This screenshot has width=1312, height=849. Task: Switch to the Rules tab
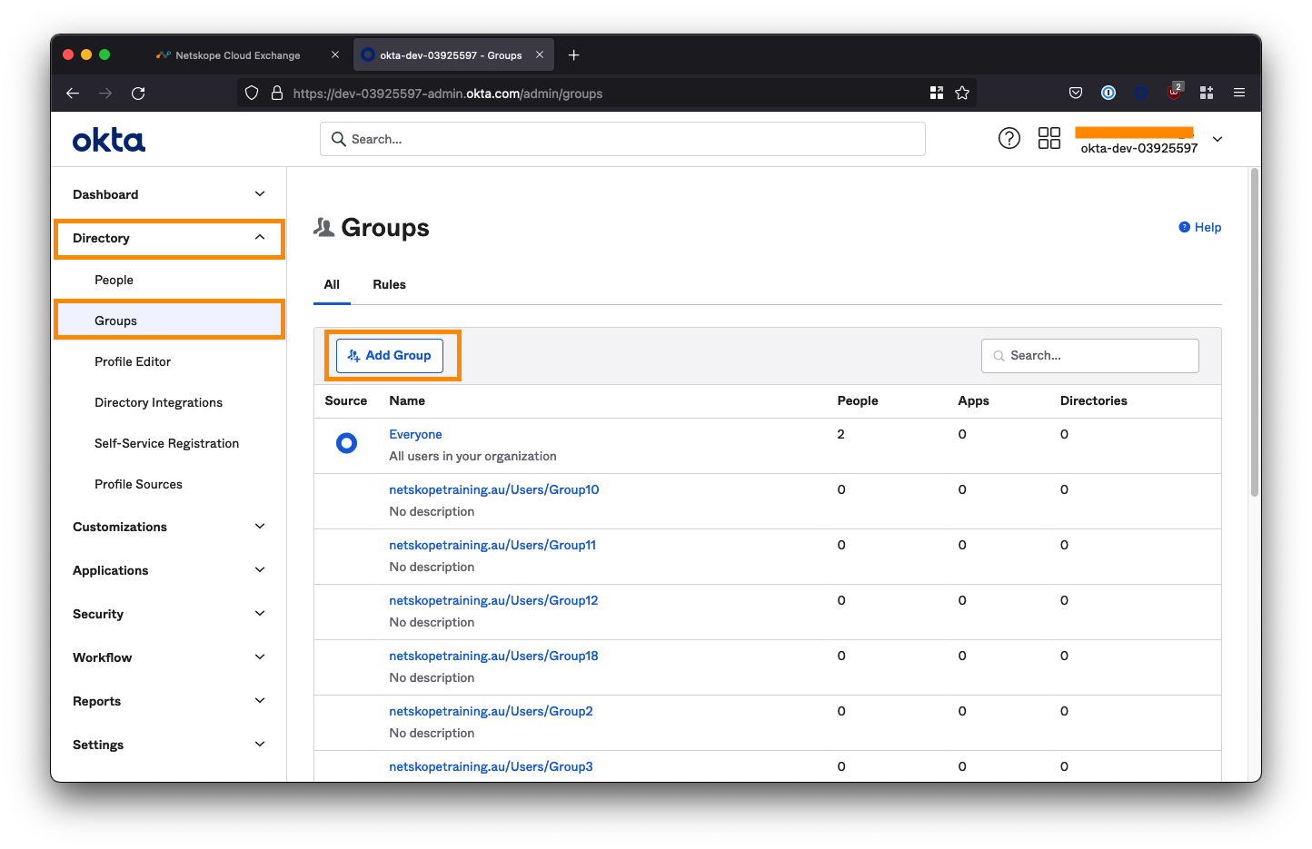[x=389, y=284]
